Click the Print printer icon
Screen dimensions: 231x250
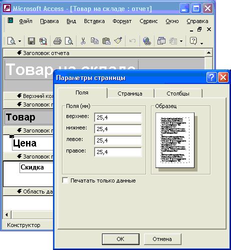57,41
